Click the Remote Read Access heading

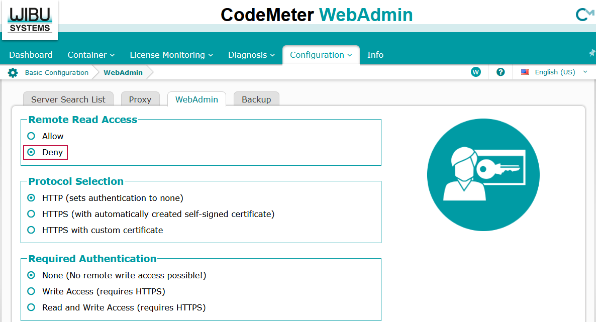tap(83, 120)
